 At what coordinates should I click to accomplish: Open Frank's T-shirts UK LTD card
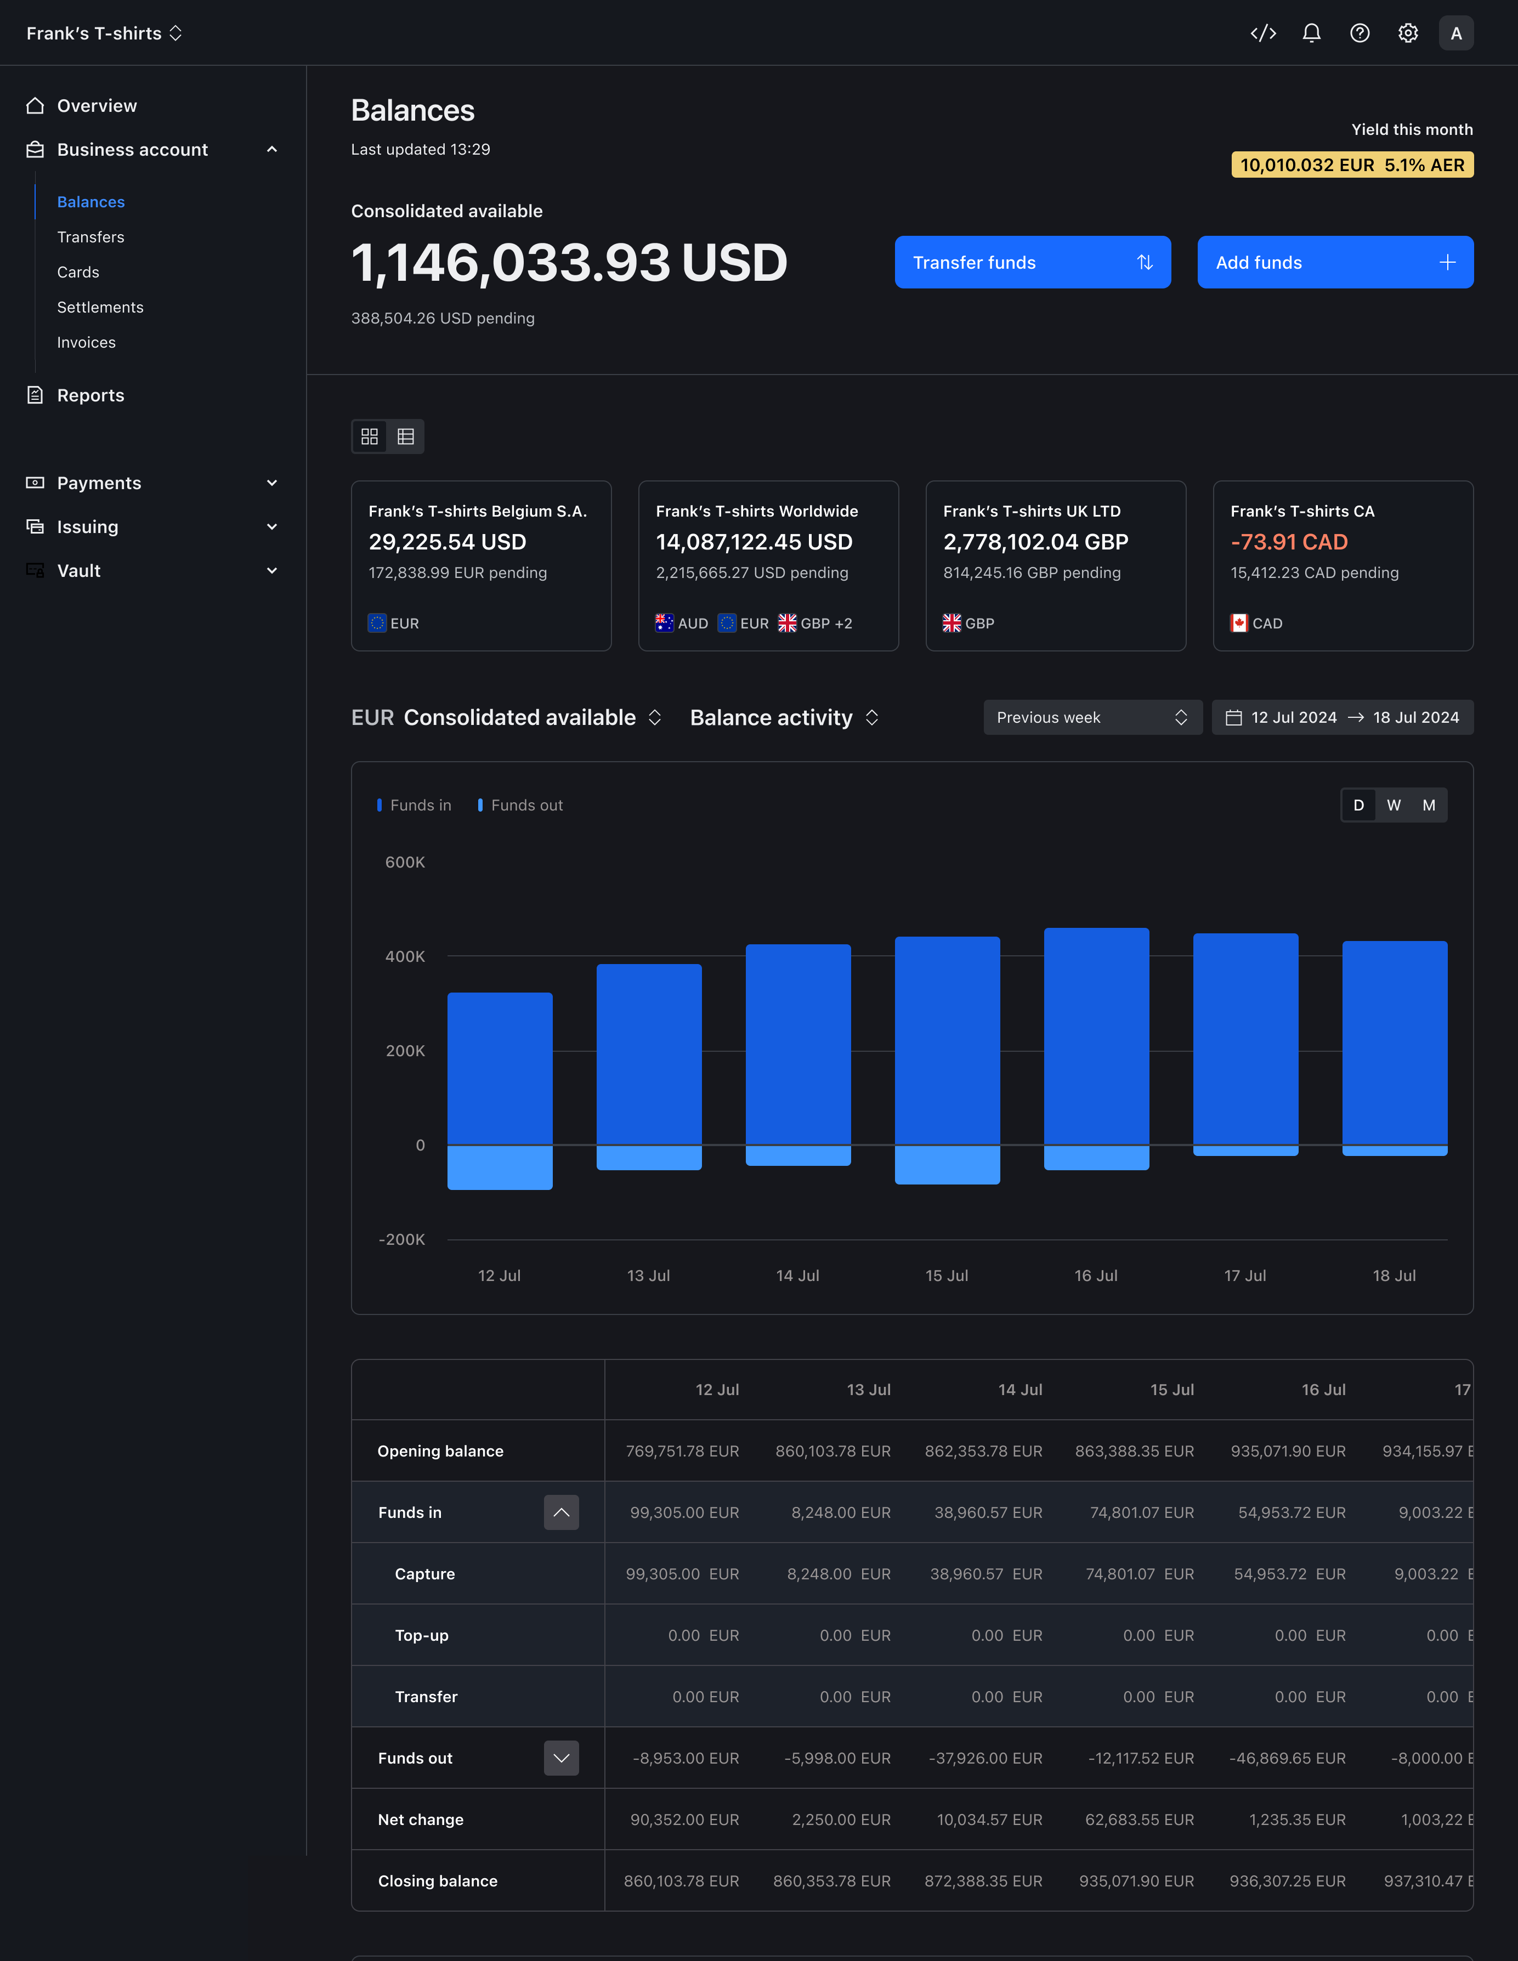[x=1056, y=566]
